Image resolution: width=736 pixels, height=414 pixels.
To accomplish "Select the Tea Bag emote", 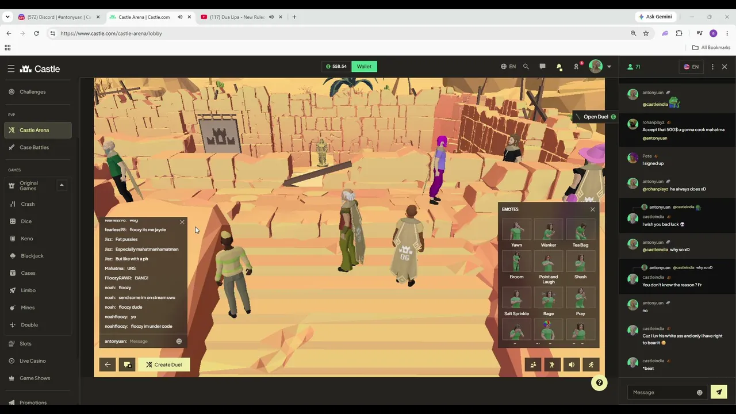I will click(580, 233).
